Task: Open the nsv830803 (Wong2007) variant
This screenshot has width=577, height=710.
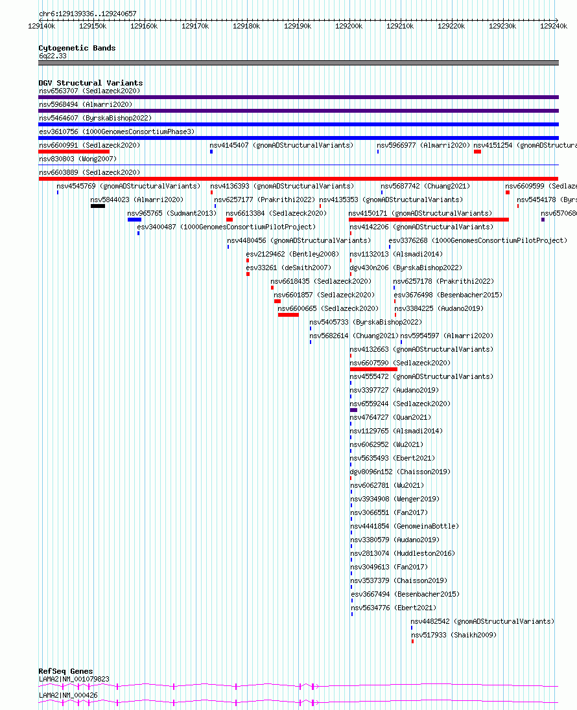Action: click(78, 159)
